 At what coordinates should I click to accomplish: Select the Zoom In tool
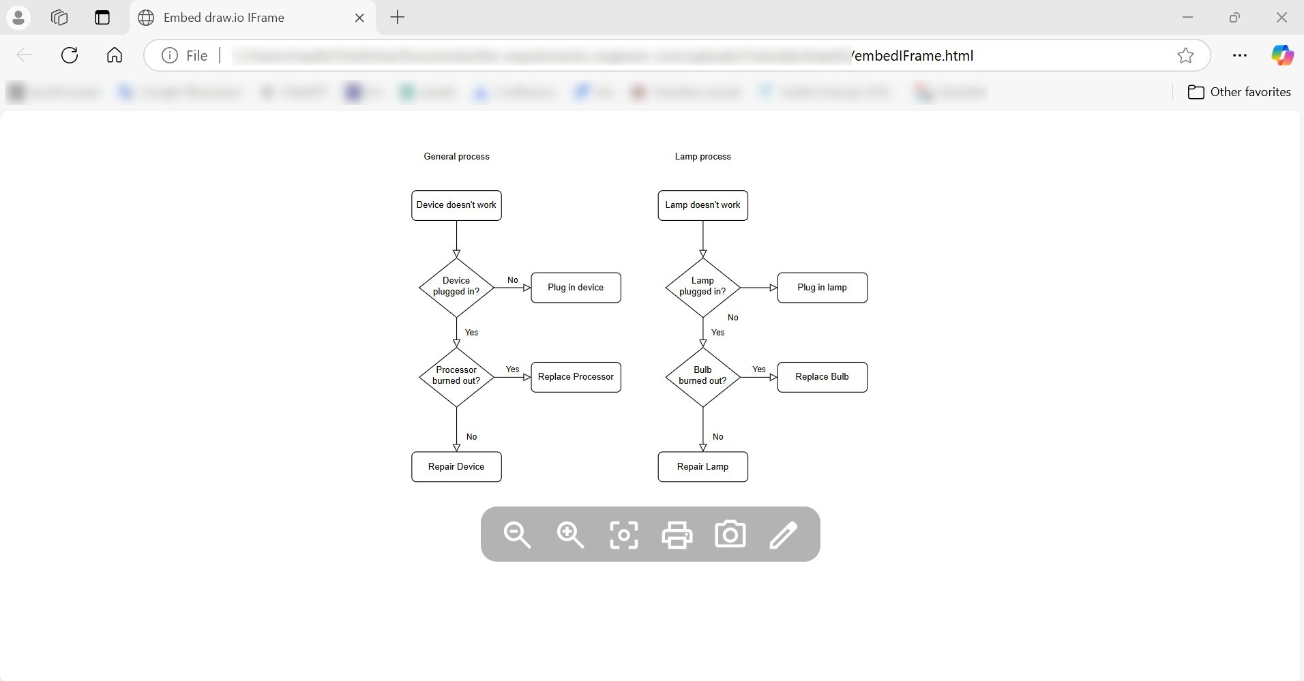(x=570, y=535)
